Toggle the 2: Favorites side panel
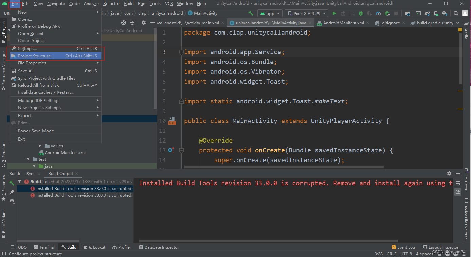 pos(4,188)
